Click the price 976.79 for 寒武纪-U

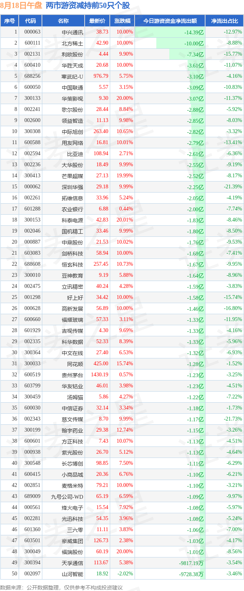tap(101, 76)
